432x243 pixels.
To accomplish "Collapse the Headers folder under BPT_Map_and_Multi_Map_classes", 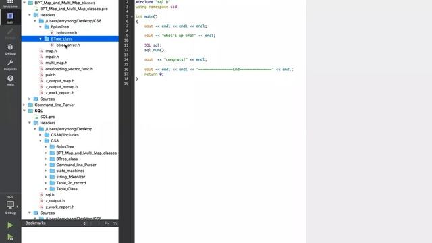I will [30, 15].
